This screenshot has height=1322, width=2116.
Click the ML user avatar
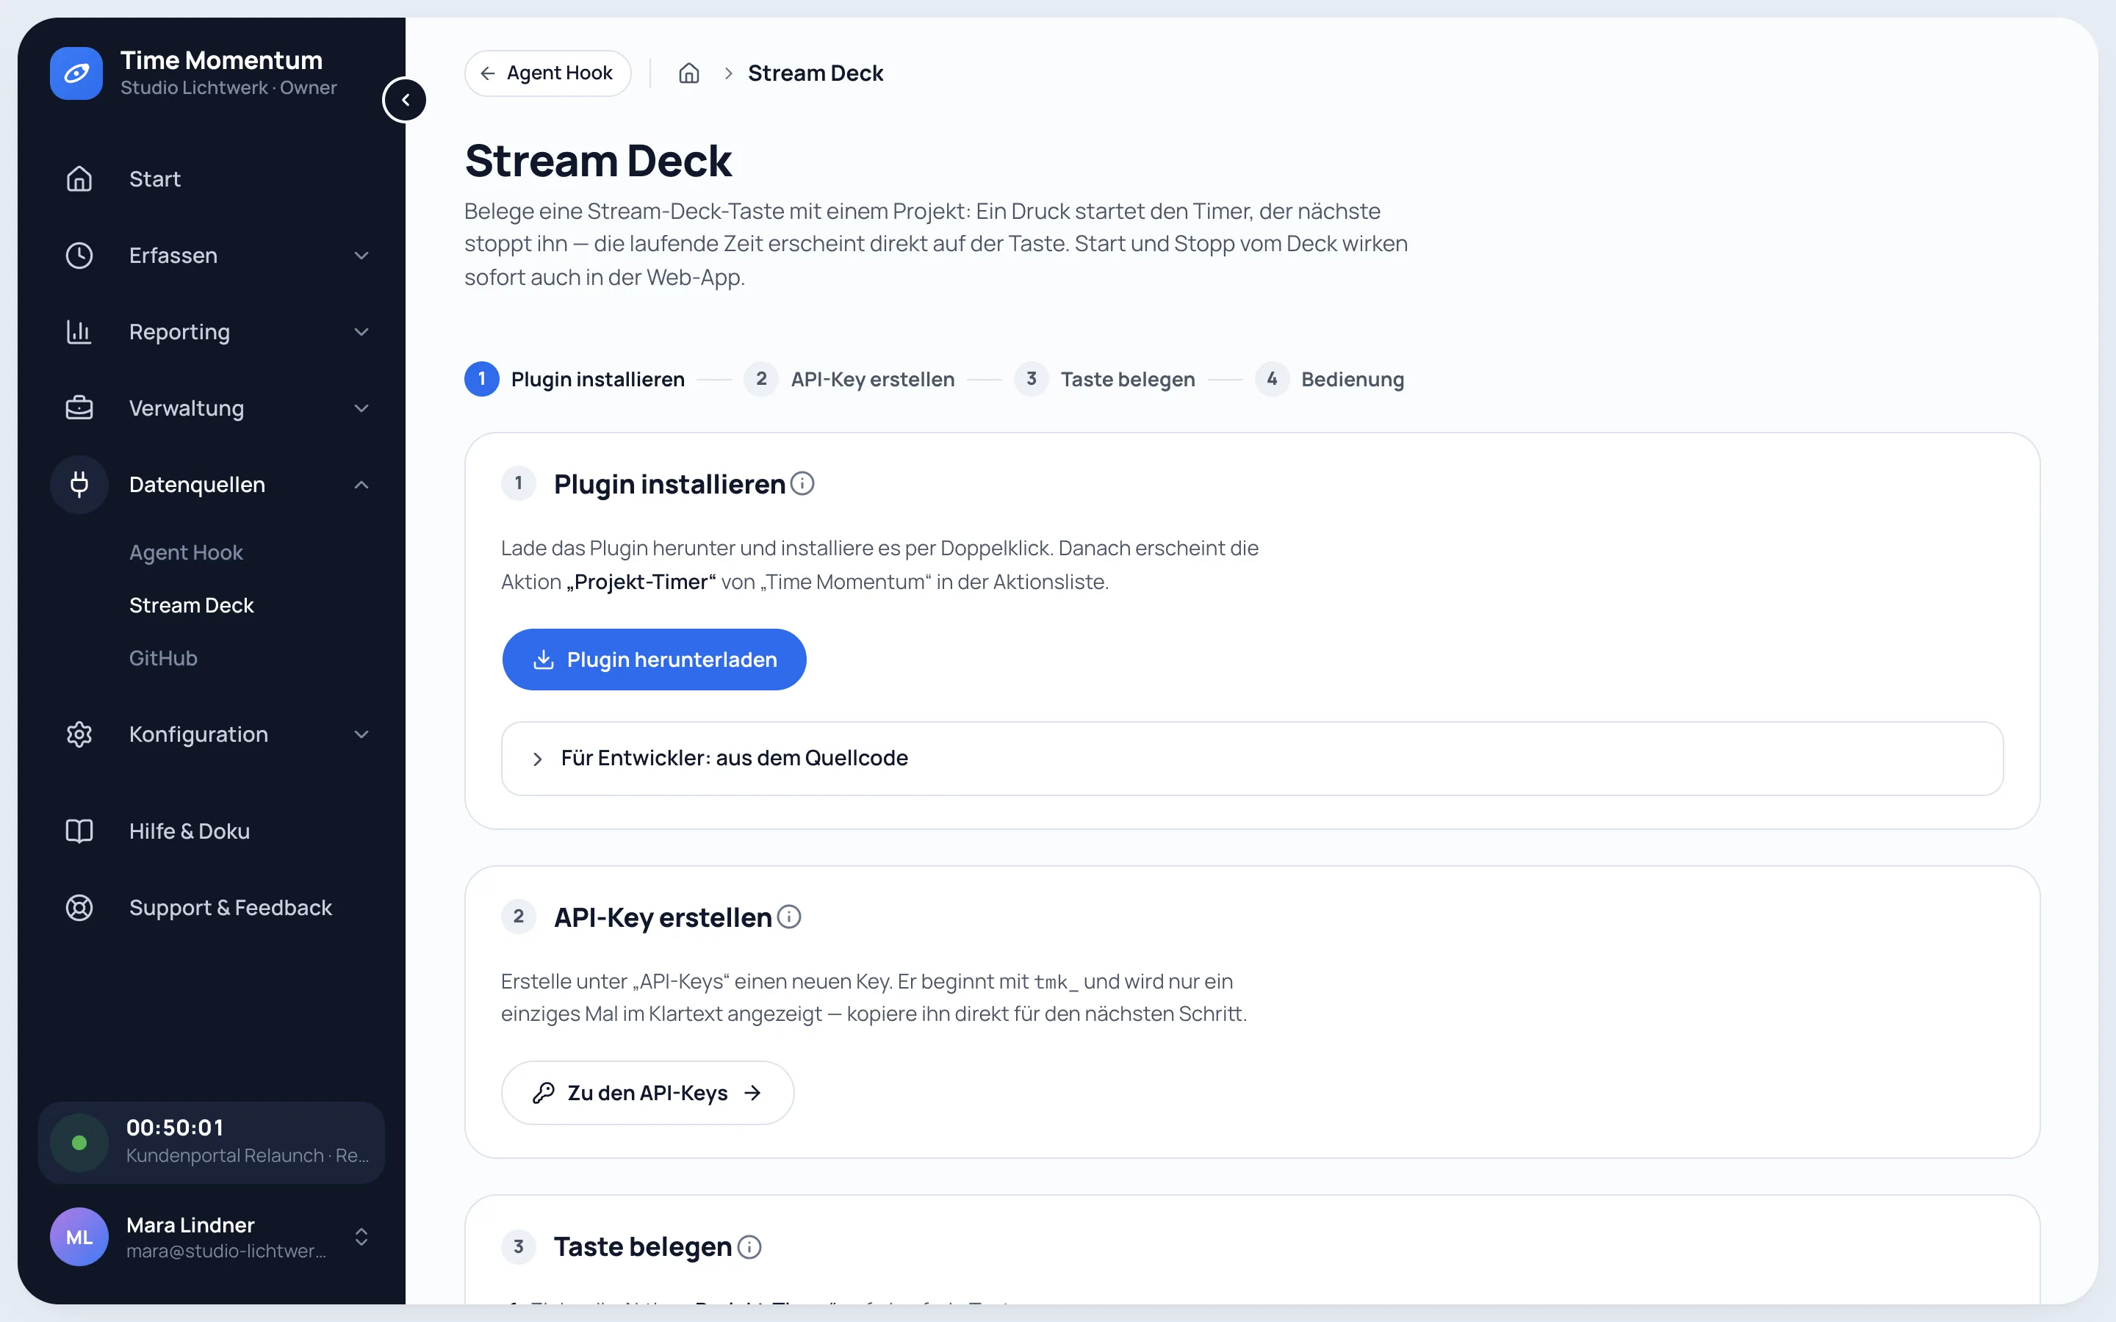point(79,1238)
